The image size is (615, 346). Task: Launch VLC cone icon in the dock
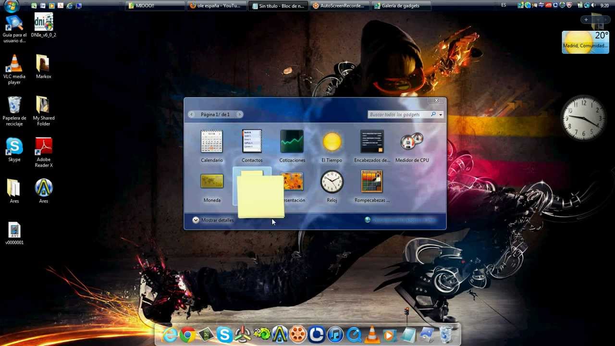(372, 334)
